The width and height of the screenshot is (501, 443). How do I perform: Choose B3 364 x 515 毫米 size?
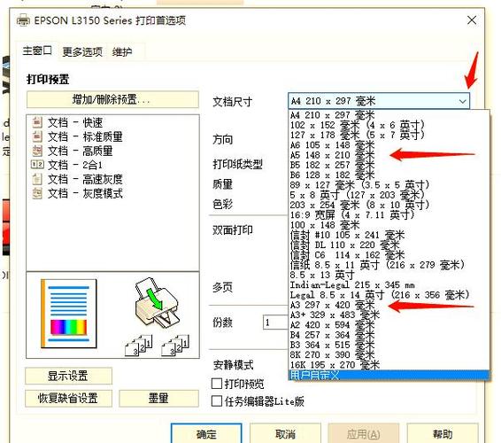coord(389,345)
